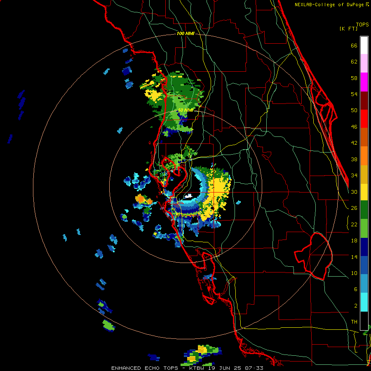The height and width of the screenshot is (371, 371).
Task: Click the '50 NMI' range ring label
Action: 185,110
